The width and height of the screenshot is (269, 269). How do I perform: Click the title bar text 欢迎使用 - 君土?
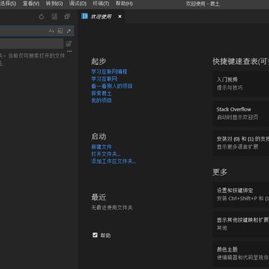202,4
